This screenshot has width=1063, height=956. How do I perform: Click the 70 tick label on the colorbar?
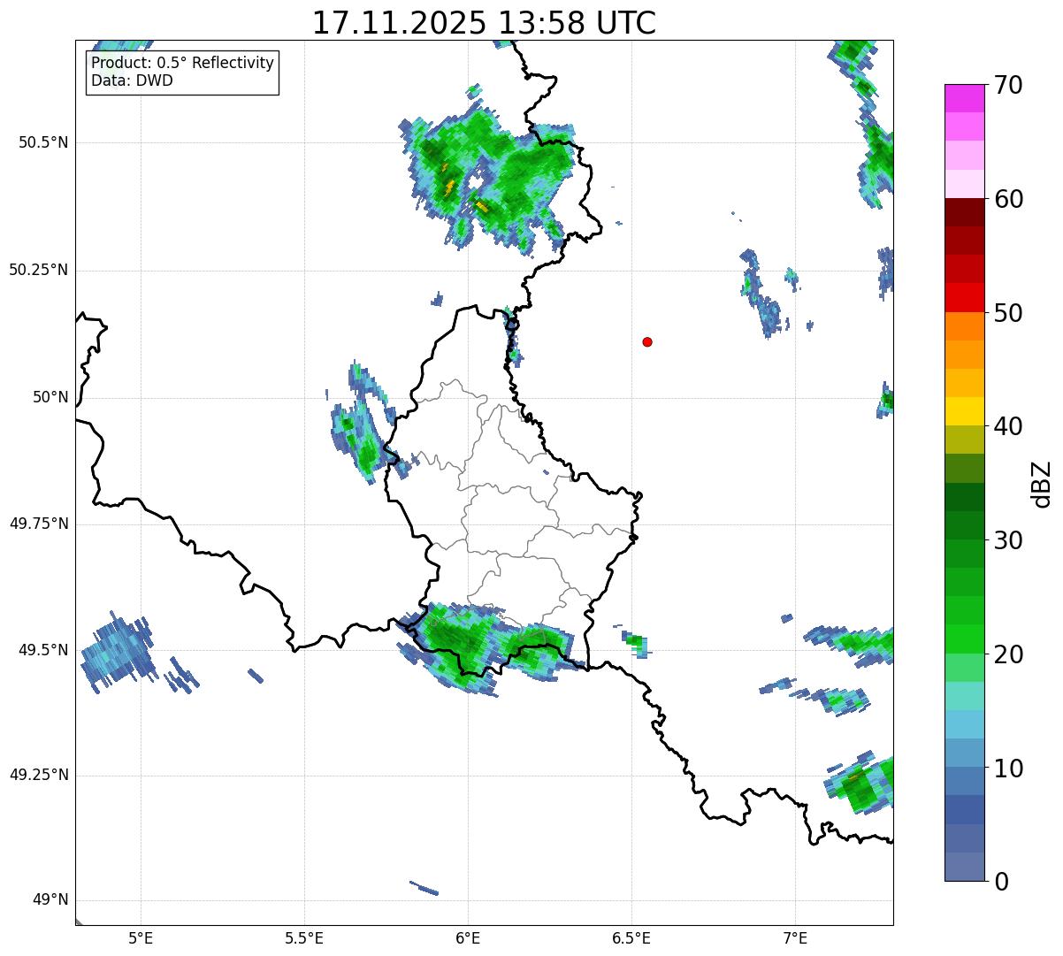pyautogui.click(x=1008, y=86)
